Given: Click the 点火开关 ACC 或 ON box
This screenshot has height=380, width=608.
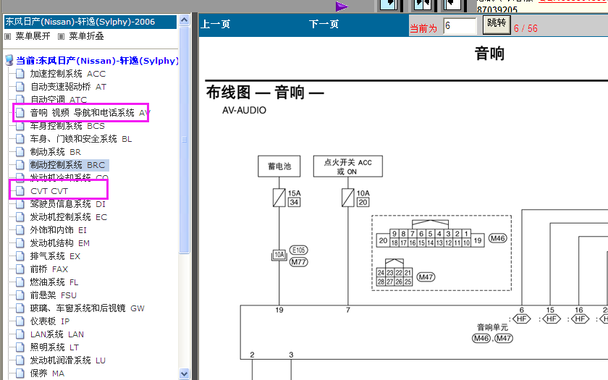Looking at the screenshot, I should point(348,166).
